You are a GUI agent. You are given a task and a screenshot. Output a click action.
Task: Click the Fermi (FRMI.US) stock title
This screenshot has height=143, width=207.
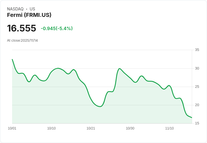click(x=29, y=15)
